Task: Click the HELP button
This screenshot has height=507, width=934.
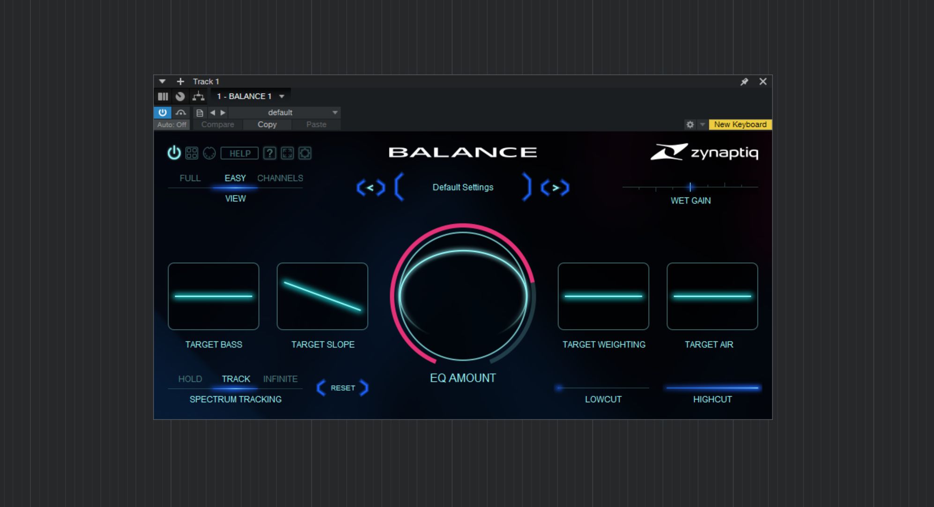Action: pyautogui.click(x=240, y=153)
